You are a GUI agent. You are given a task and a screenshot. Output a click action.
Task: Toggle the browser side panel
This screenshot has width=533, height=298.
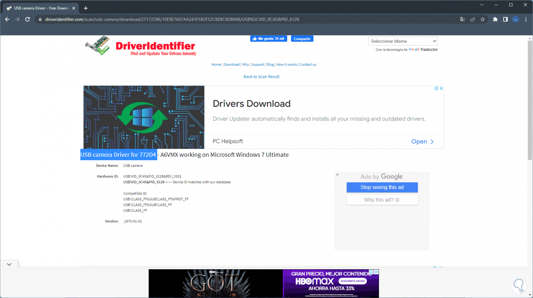tap(506, 19)
